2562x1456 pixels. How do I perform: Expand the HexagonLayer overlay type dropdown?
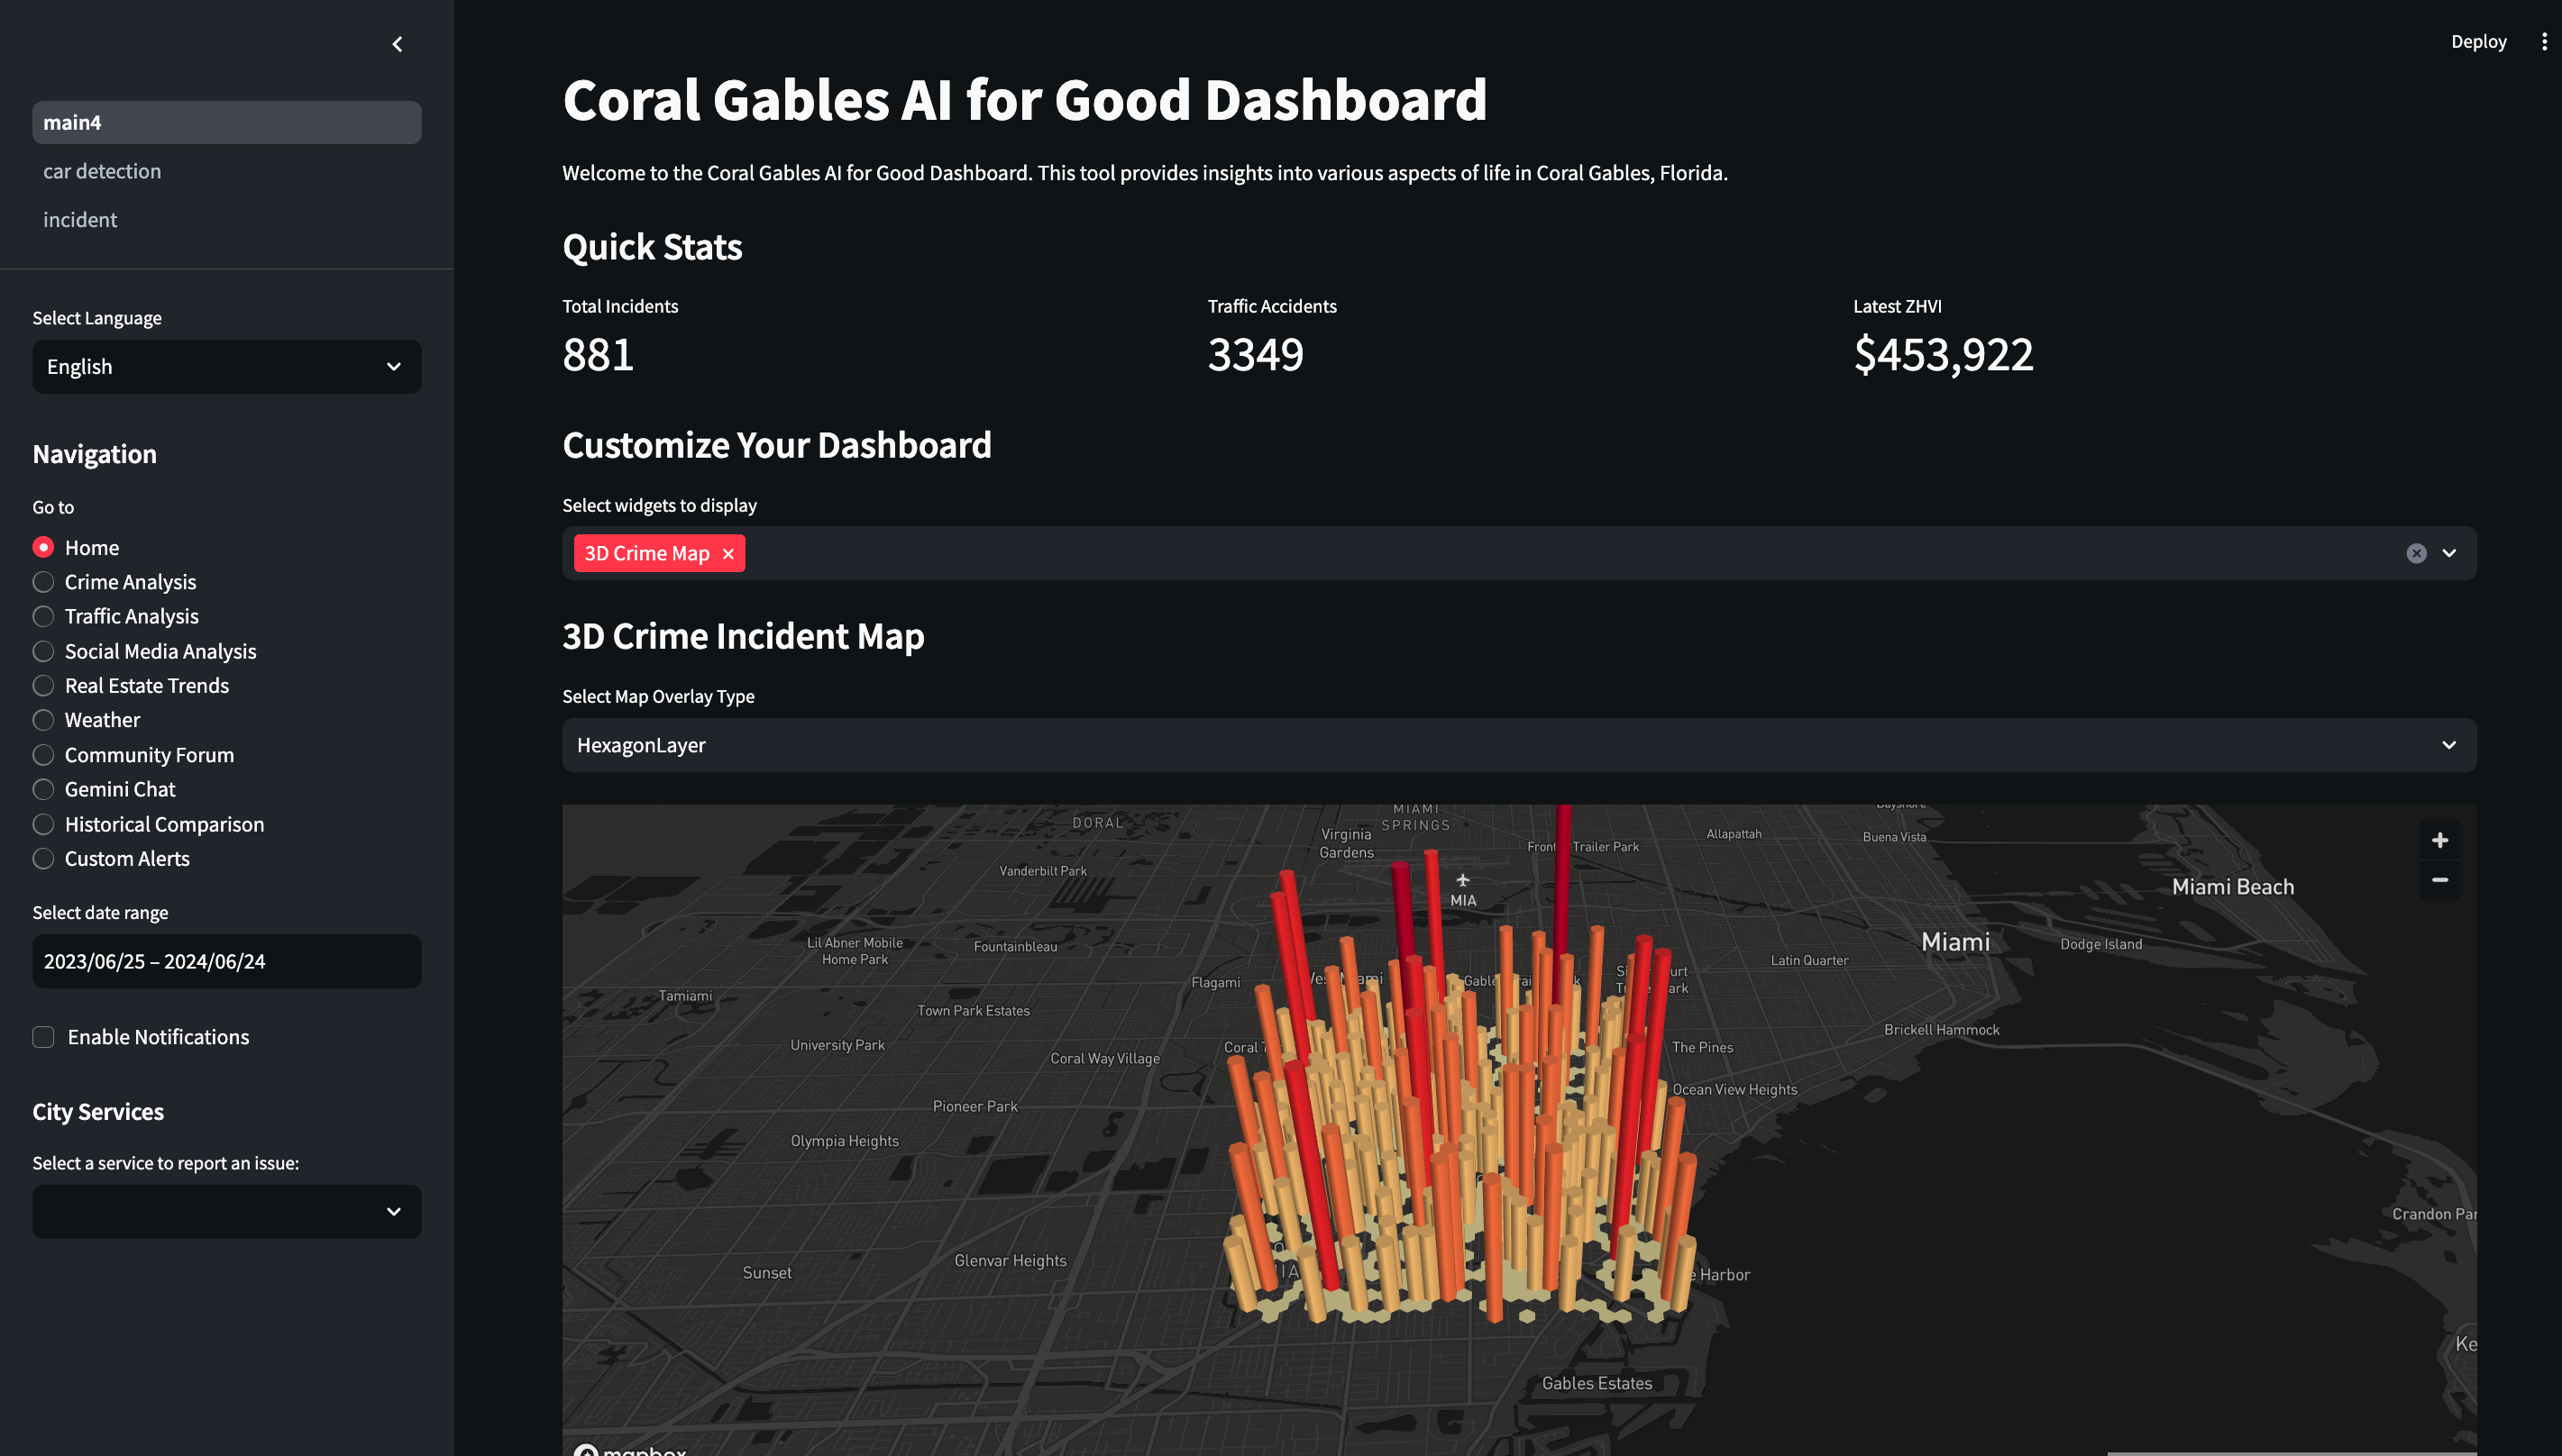point(1519,745)
